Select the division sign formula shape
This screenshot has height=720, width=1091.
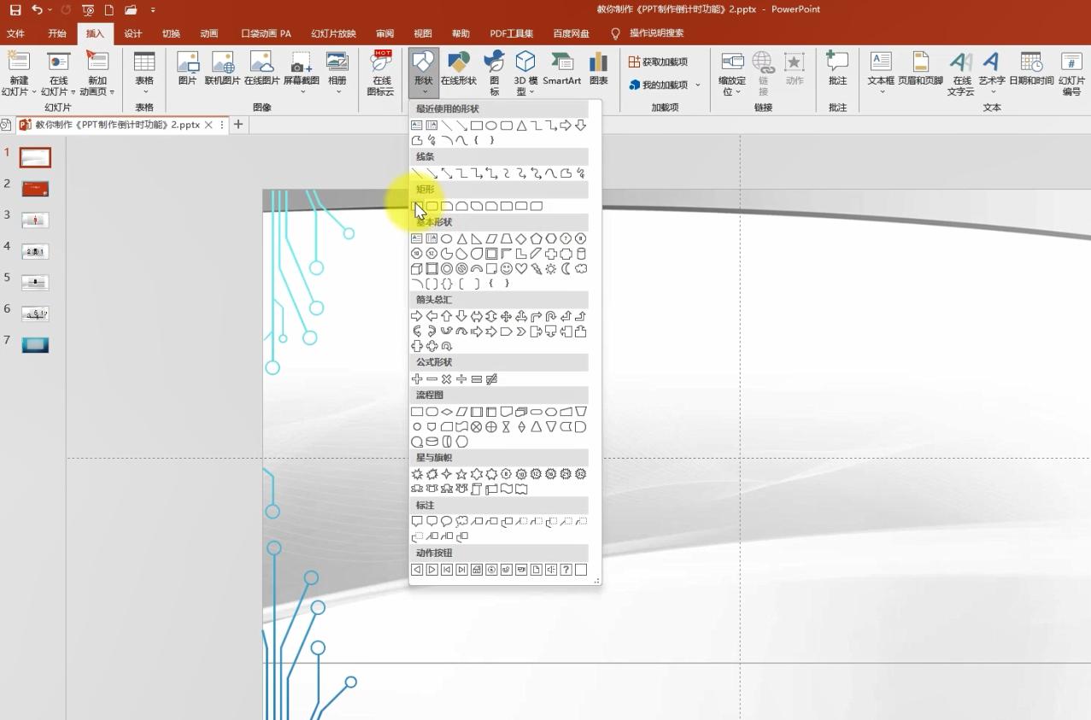click(461, 379)
